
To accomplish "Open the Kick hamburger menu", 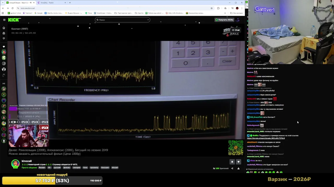I will 4,20.
